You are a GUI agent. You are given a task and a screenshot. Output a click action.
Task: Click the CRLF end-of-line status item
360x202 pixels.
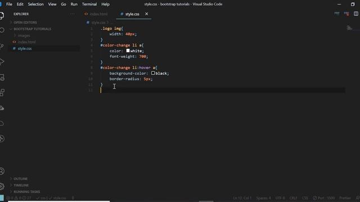click(x=293, y=198)
